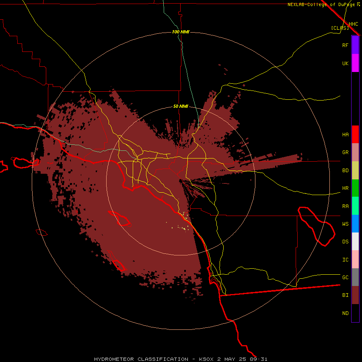Click the RF legend label
The height and width of the screenshot is (362, 362).
(x=345, y=45)
